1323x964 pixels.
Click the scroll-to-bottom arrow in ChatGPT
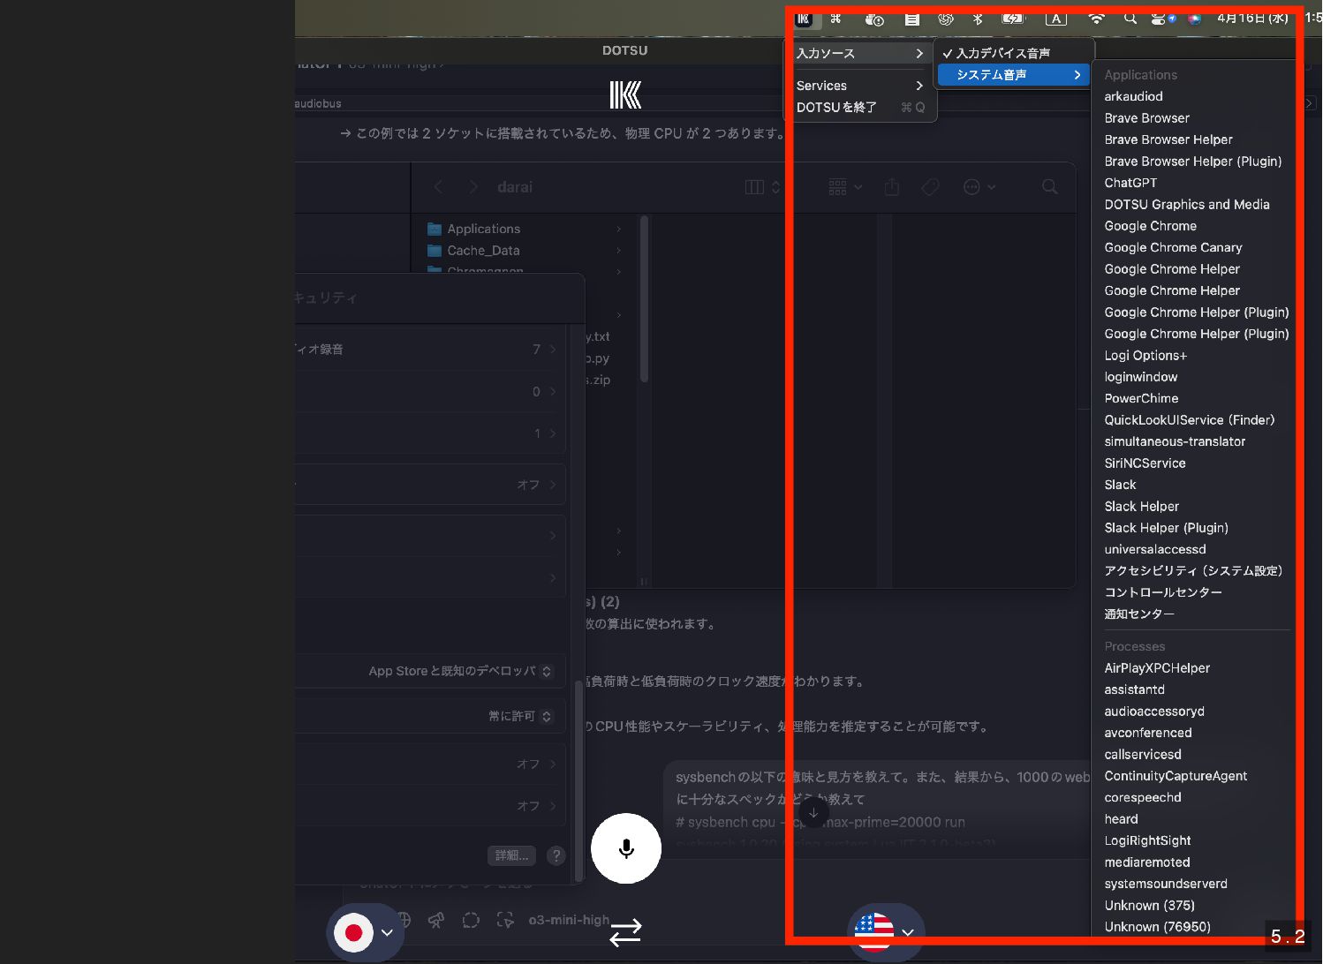813,812
